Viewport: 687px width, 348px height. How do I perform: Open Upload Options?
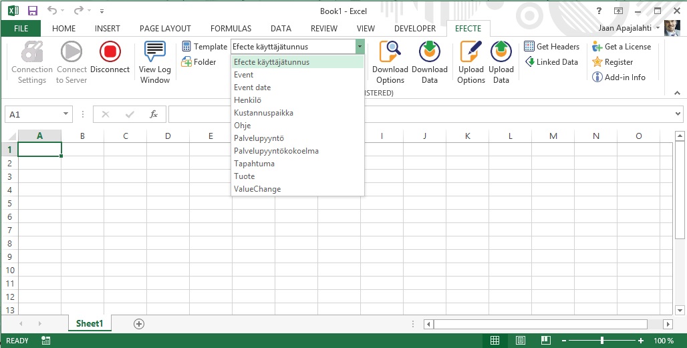(x=471, y=63)
